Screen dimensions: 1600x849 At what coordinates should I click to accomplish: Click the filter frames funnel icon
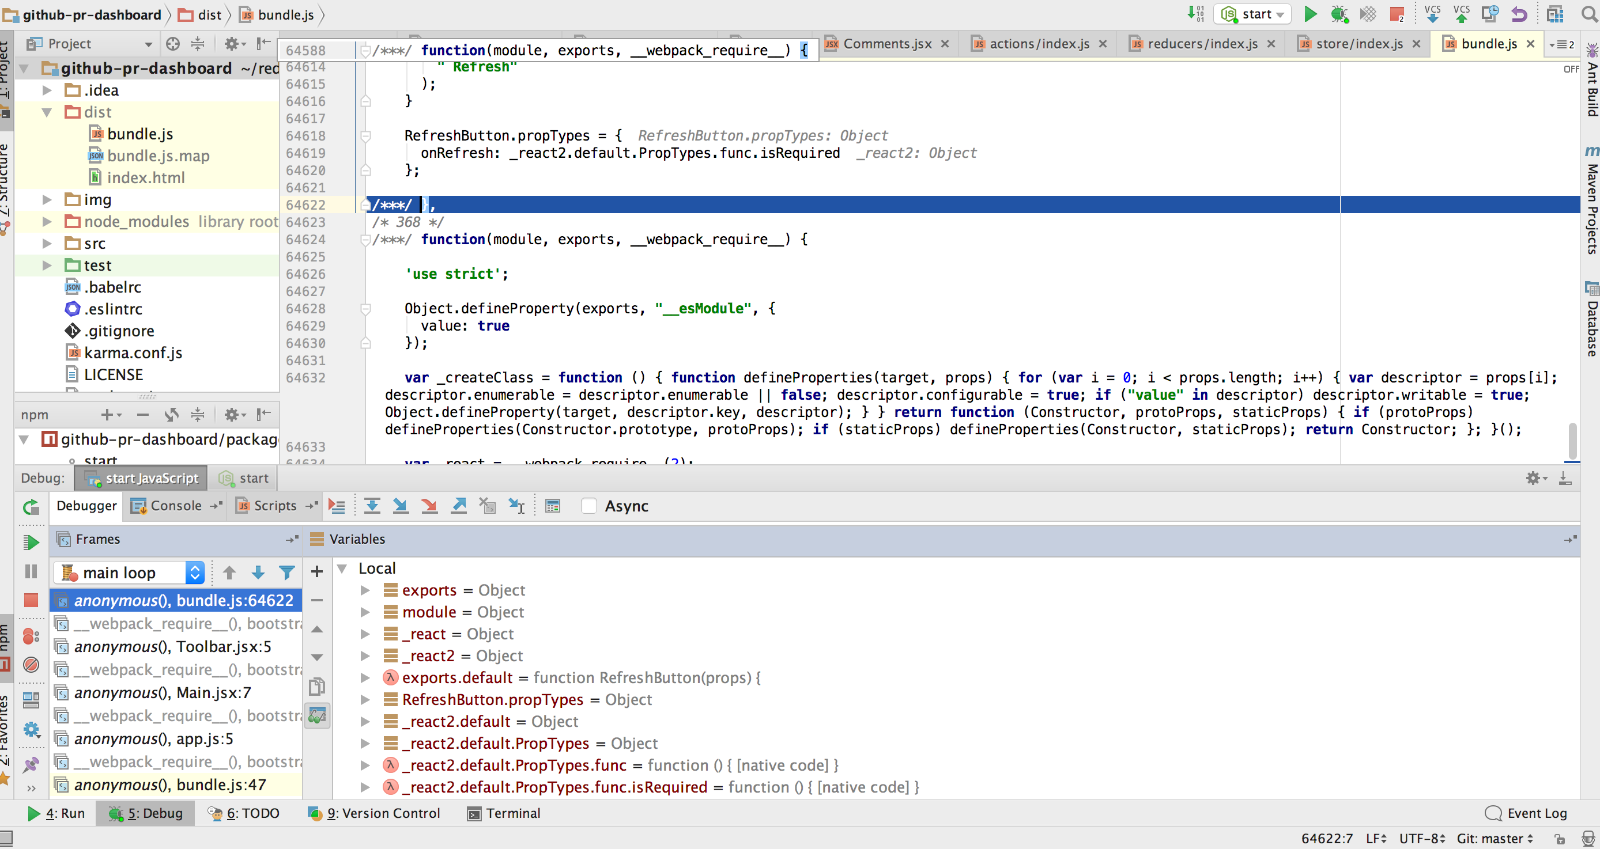click(286, 572)
